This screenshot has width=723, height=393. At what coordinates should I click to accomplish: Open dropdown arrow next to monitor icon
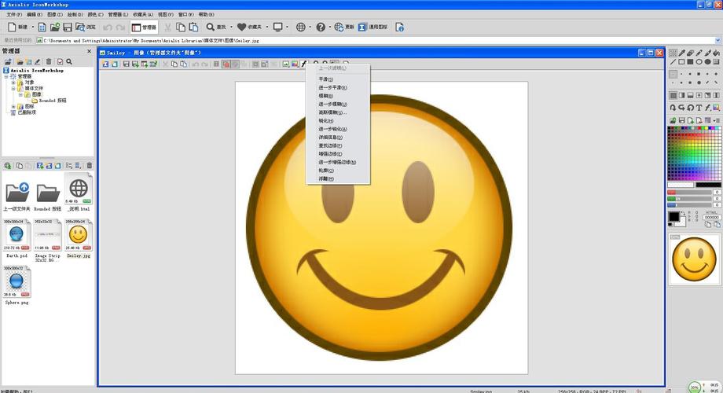click(287, 28)
